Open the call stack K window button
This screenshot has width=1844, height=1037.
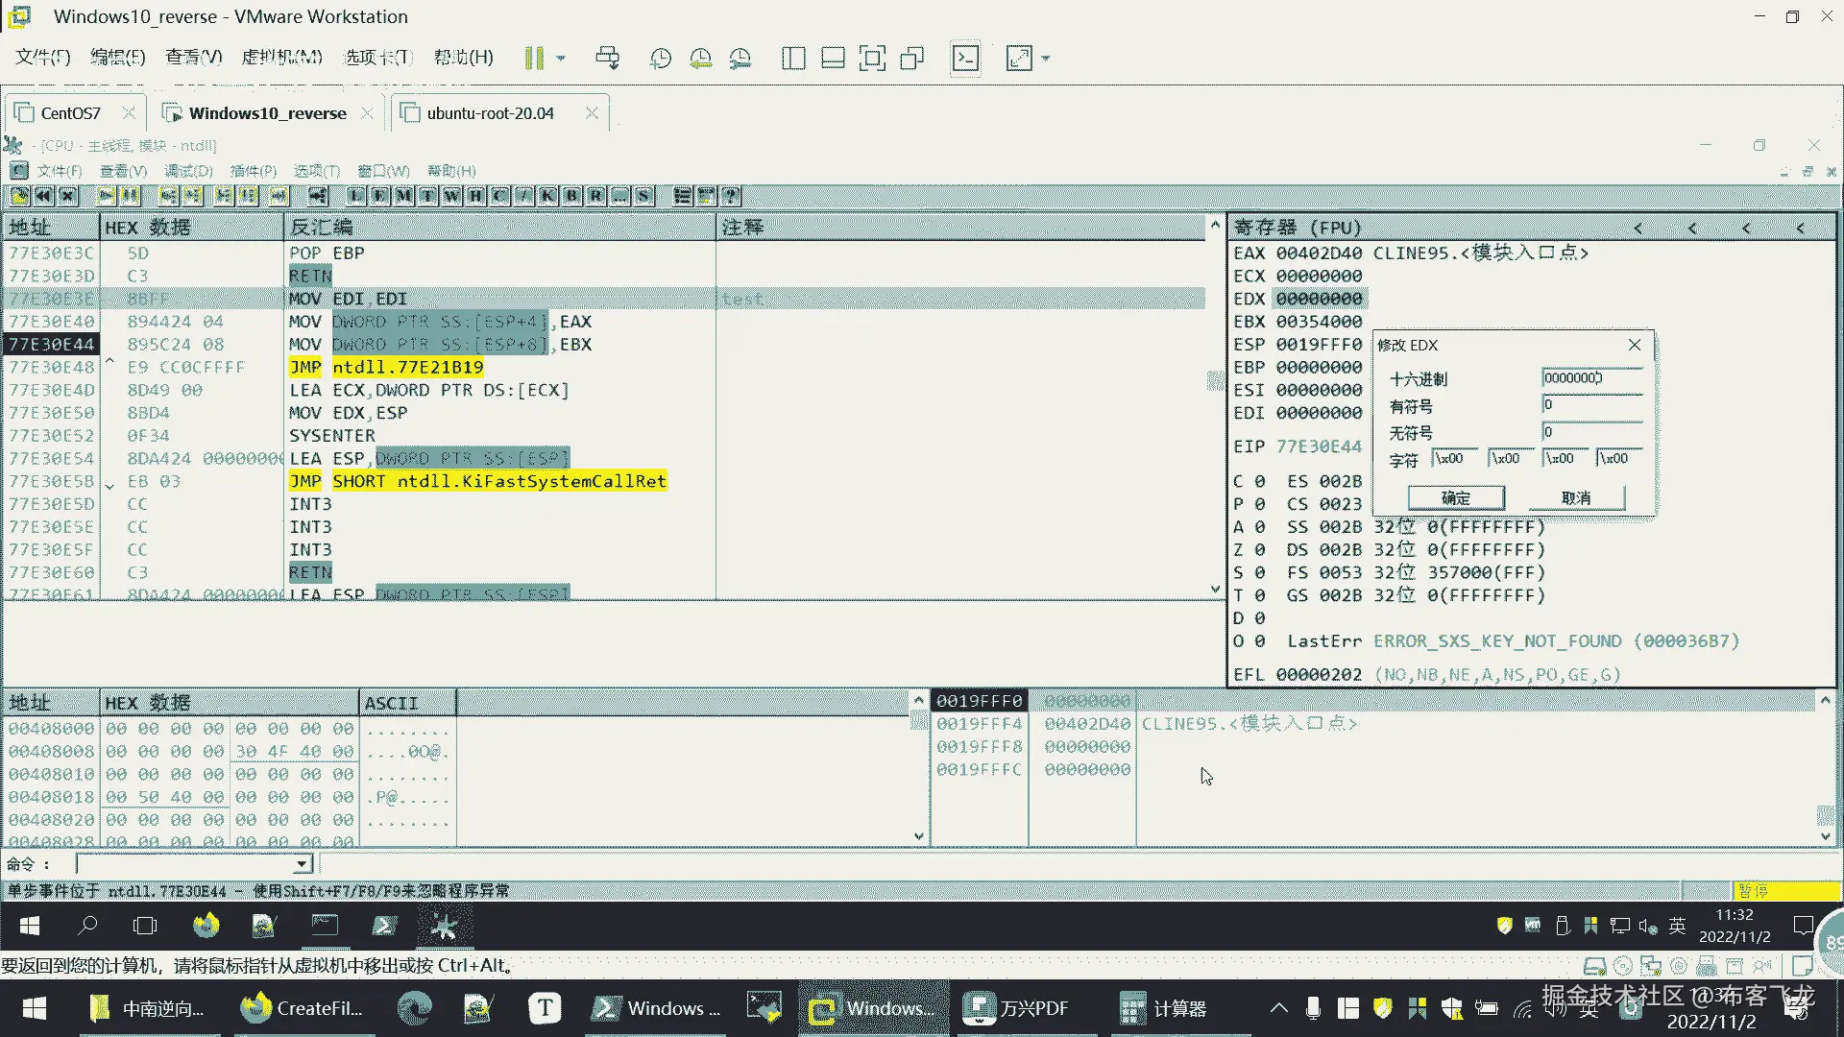(x=547, y=196)
